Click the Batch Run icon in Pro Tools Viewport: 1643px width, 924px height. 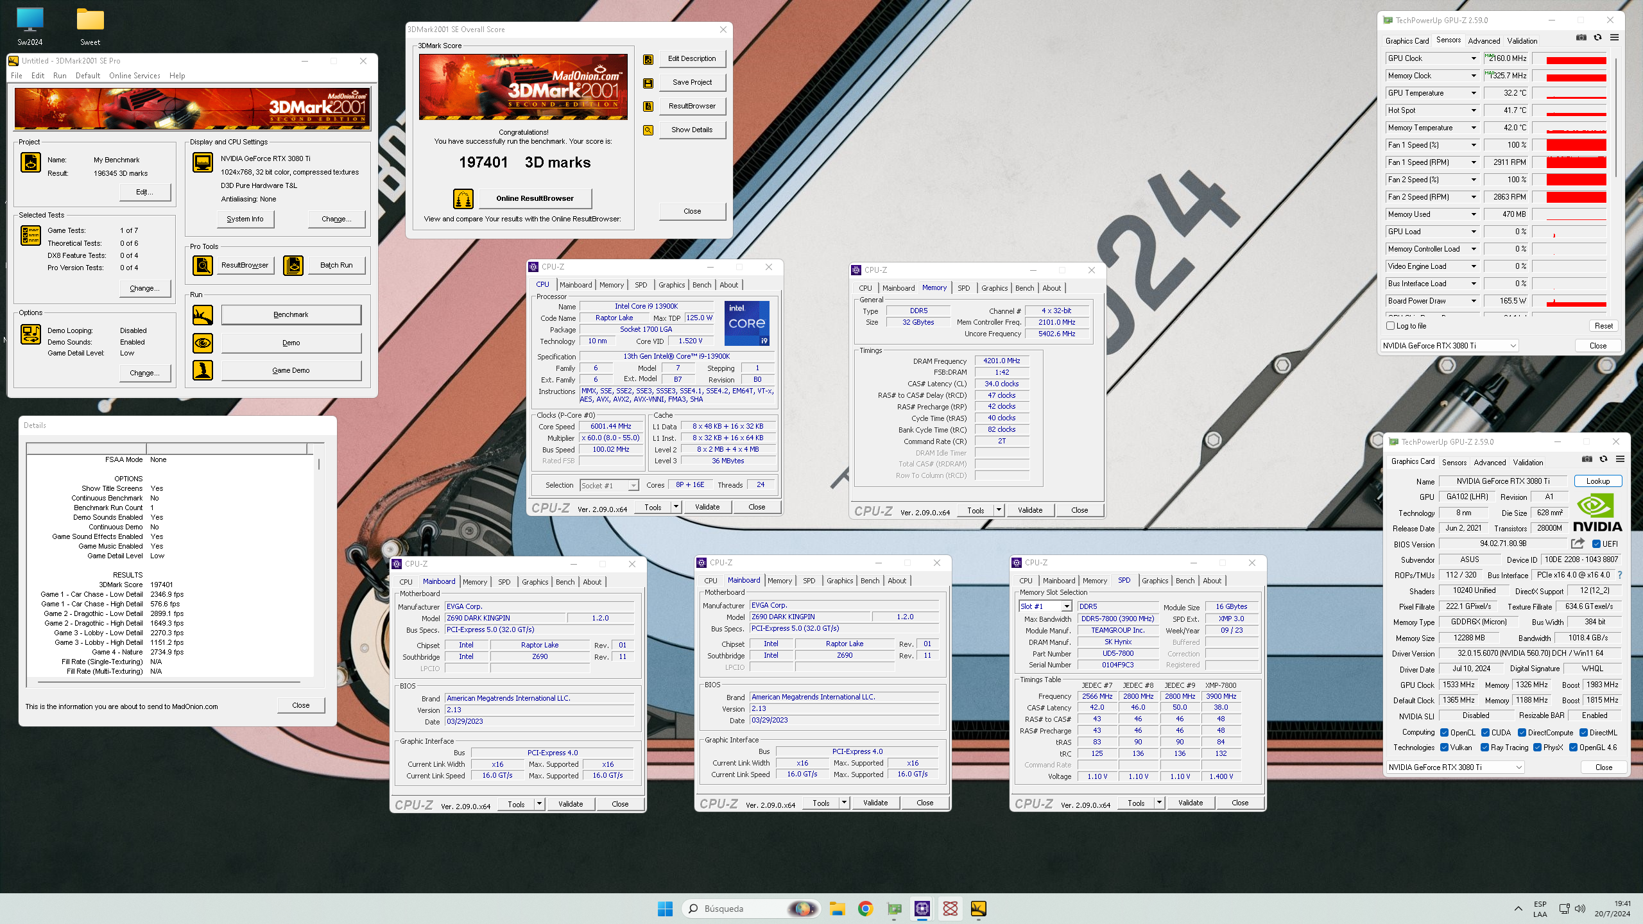(x=293, y=266)
